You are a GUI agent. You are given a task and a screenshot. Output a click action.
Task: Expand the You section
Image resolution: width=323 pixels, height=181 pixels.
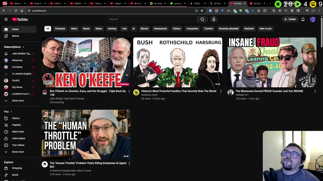[8, 112]
